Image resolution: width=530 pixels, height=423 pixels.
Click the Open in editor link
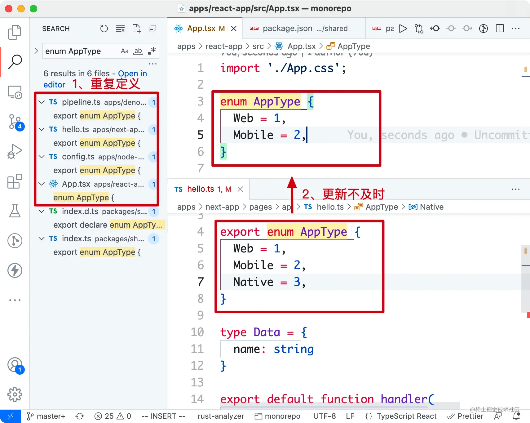click(132, 74)
